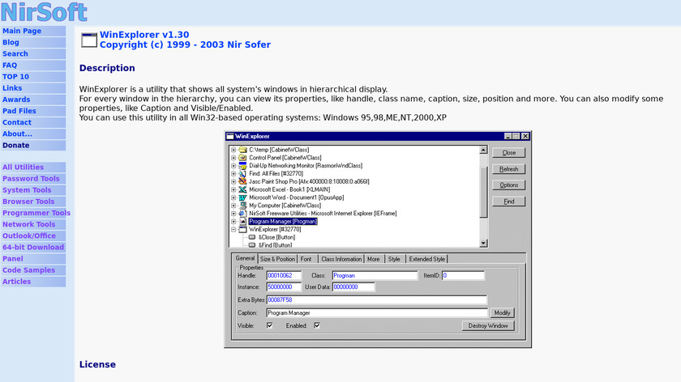The width and height of the screenshot is (681, 382).
Task: Click the tree scrollbar down arrow
Action: coord(483,244)
